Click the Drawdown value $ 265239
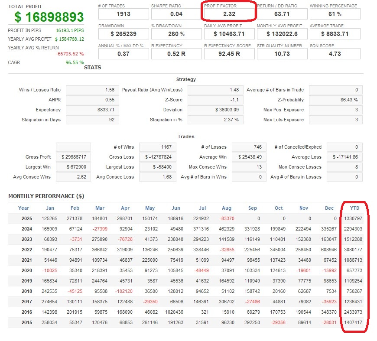377x341 pixels. tap(123, 34)
